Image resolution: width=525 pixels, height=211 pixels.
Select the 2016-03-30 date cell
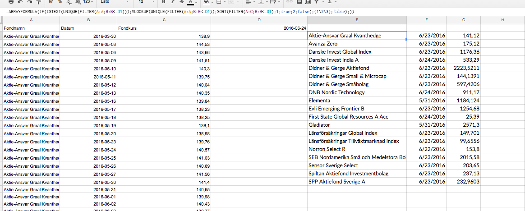[x=88, y=36]
